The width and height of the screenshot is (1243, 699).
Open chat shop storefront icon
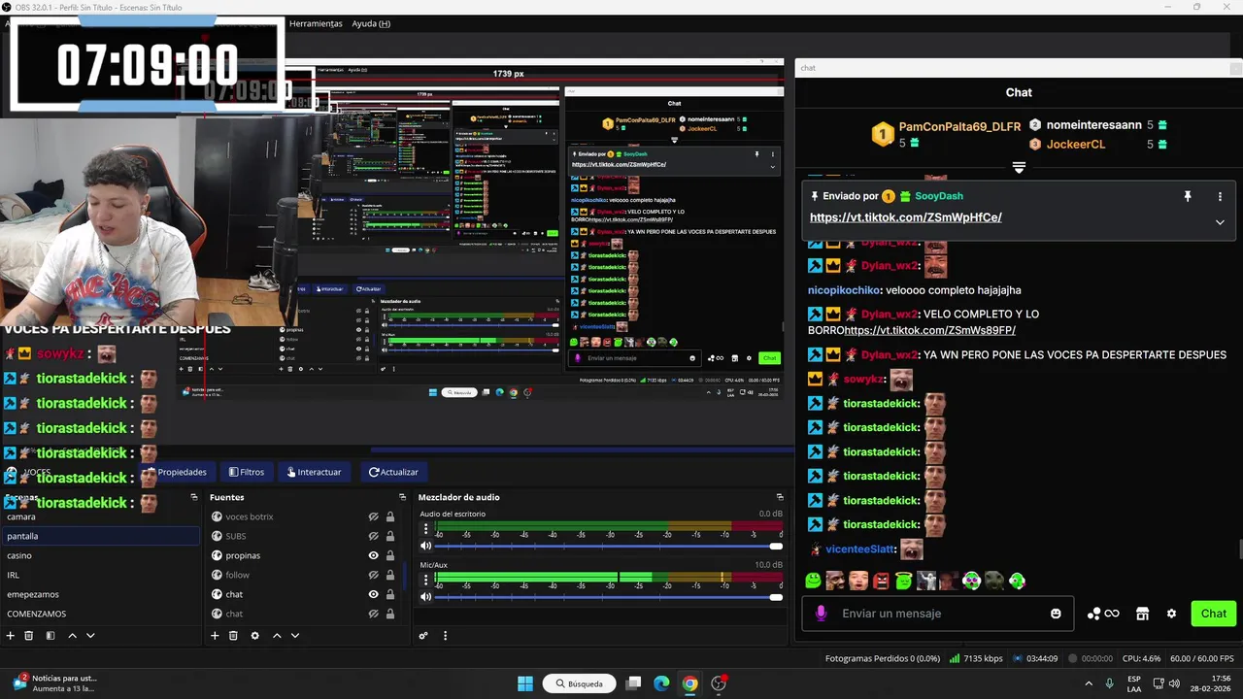(x=1143, y=614)
